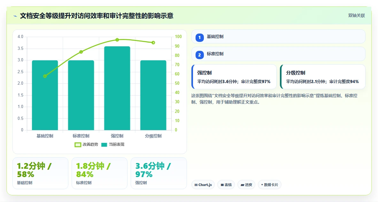The width and height of the screenshot is (378, 202).
Task: Click the 基础控制 bar in the chart
Action: (x=45, y=95)
